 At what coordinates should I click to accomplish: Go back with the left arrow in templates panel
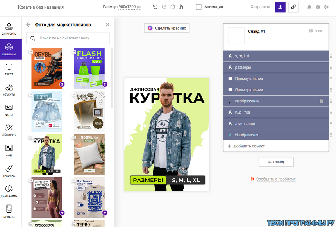coord(29,25)
